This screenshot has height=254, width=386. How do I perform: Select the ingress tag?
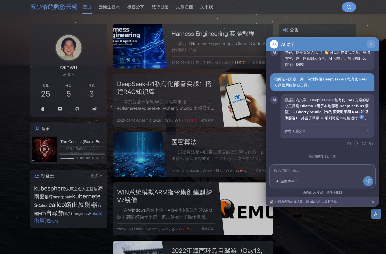[82, 214]
